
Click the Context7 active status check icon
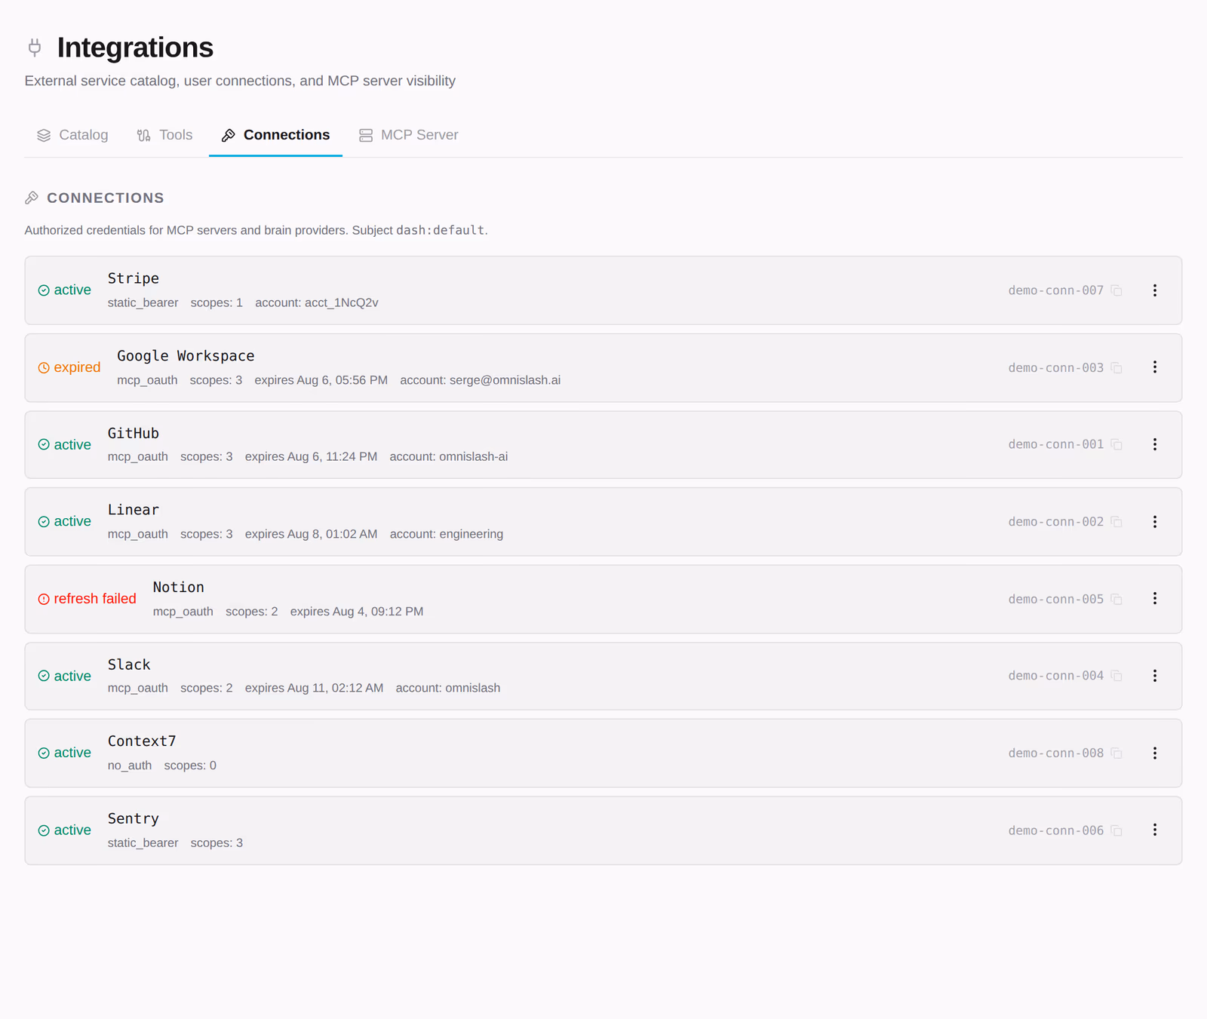[44, 754]
